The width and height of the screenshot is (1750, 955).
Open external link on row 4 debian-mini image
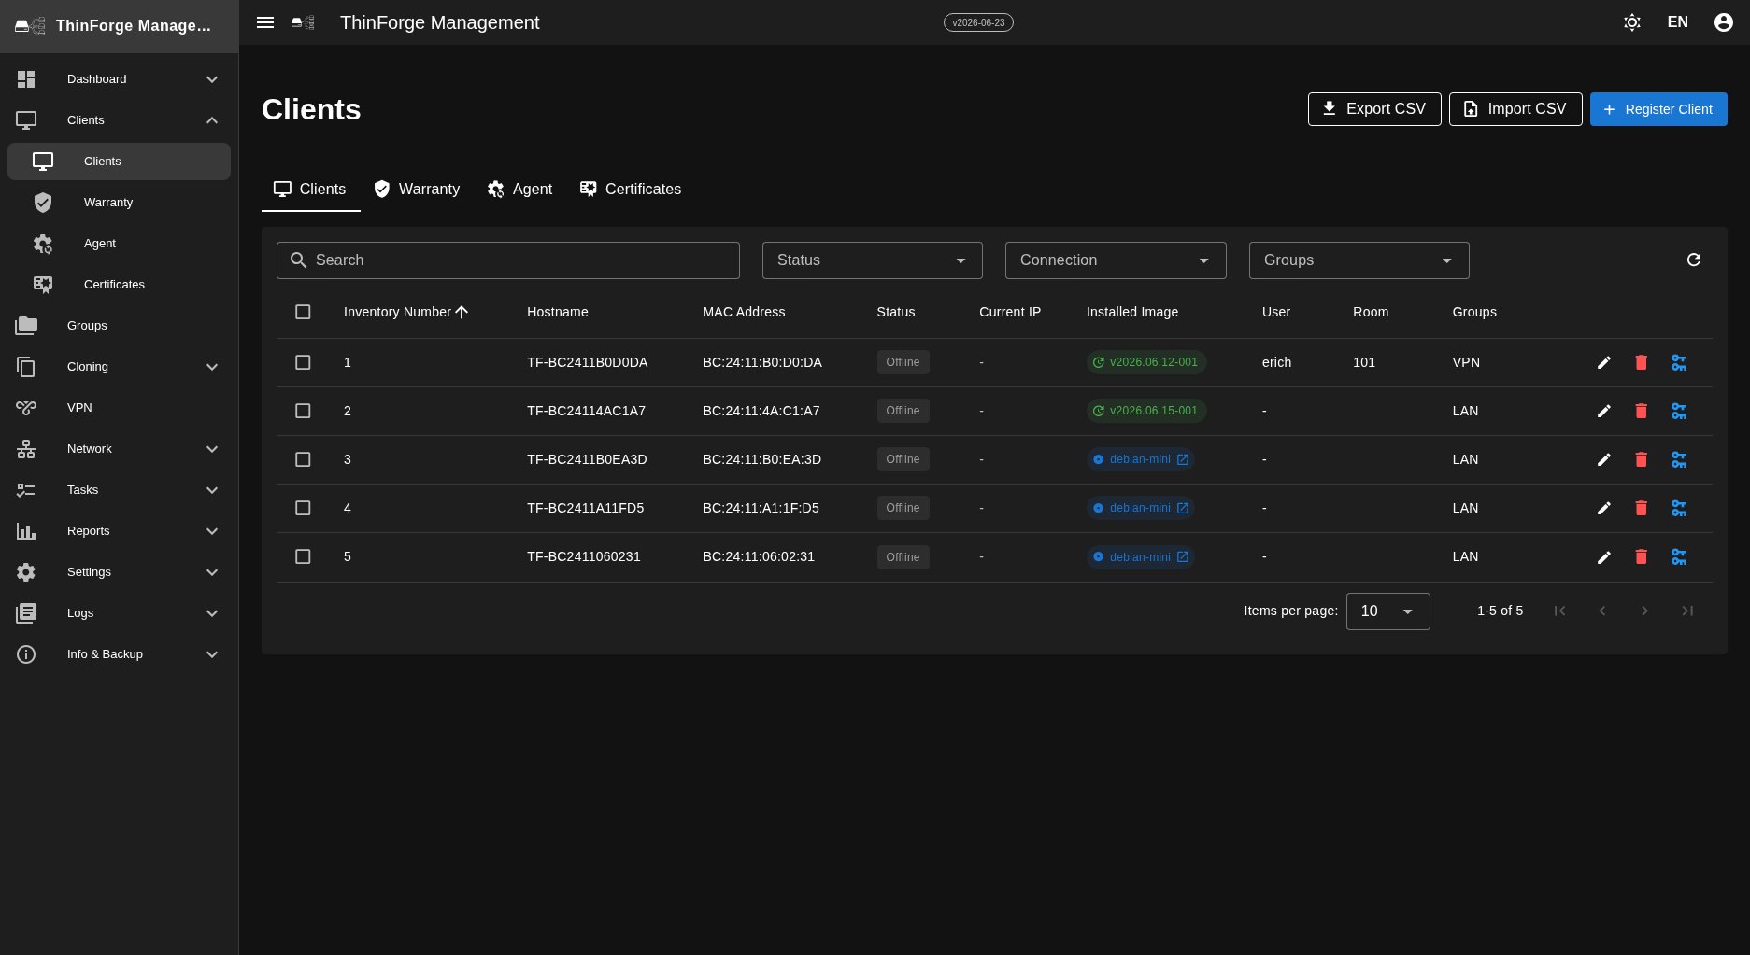[1183, 508]
